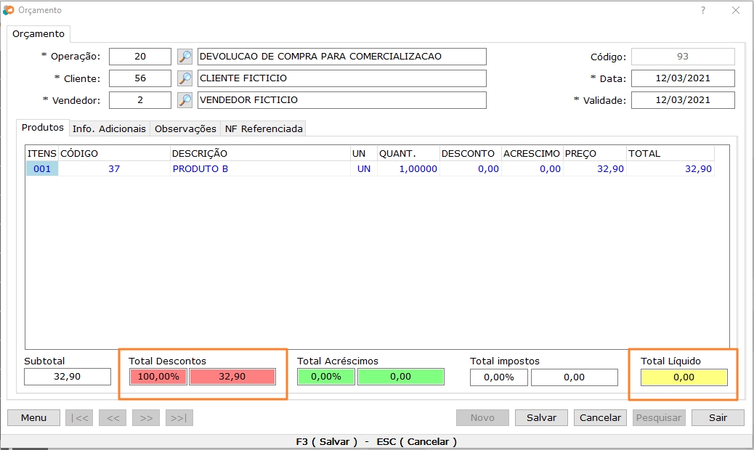Viewport: 754px width, 450px height.
Task: Go to first record navigation button
Action: [x=80, y=417]
